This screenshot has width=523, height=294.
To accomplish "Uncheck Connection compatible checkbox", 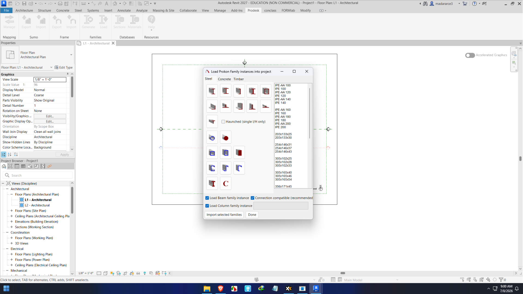I will pos(253,198).
